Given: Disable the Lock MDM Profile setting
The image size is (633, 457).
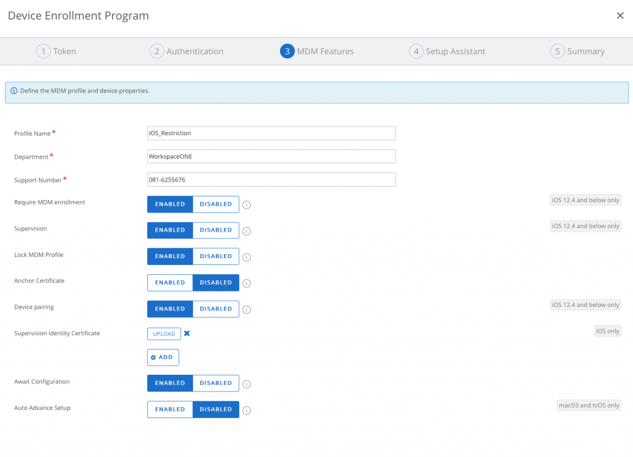Looking at the screenshot, I should (x=216, y=256).
